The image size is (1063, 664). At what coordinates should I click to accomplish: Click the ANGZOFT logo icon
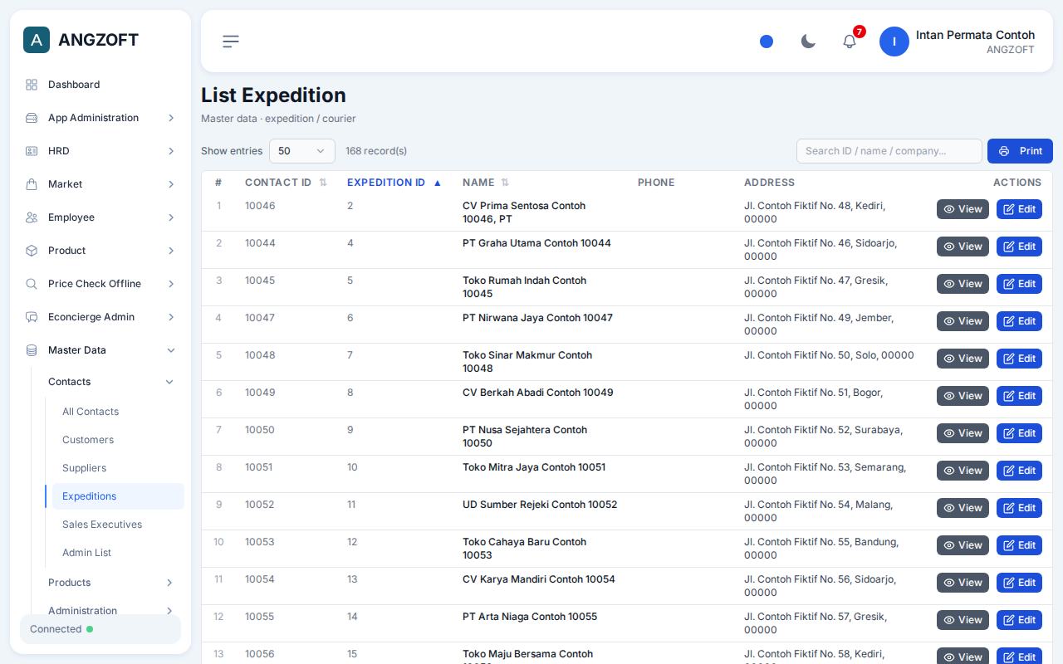click(x=37, y=40)
